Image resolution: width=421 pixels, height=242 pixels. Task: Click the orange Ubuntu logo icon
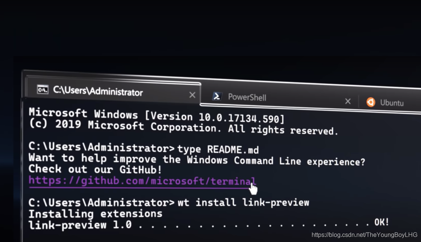[371, 102]
